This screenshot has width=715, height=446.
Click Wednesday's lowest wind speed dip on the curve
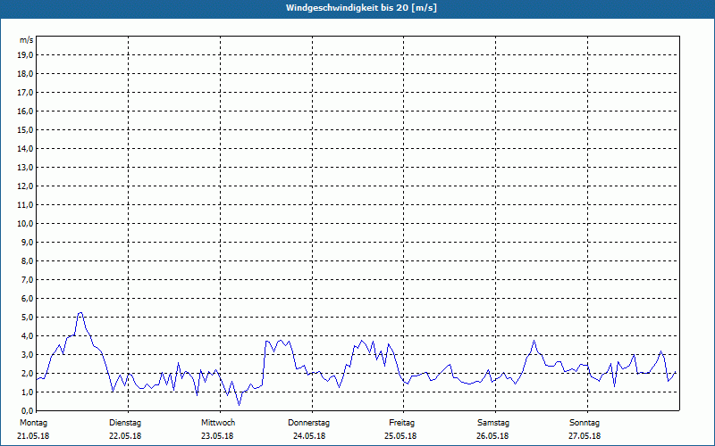tap(239, 405)
